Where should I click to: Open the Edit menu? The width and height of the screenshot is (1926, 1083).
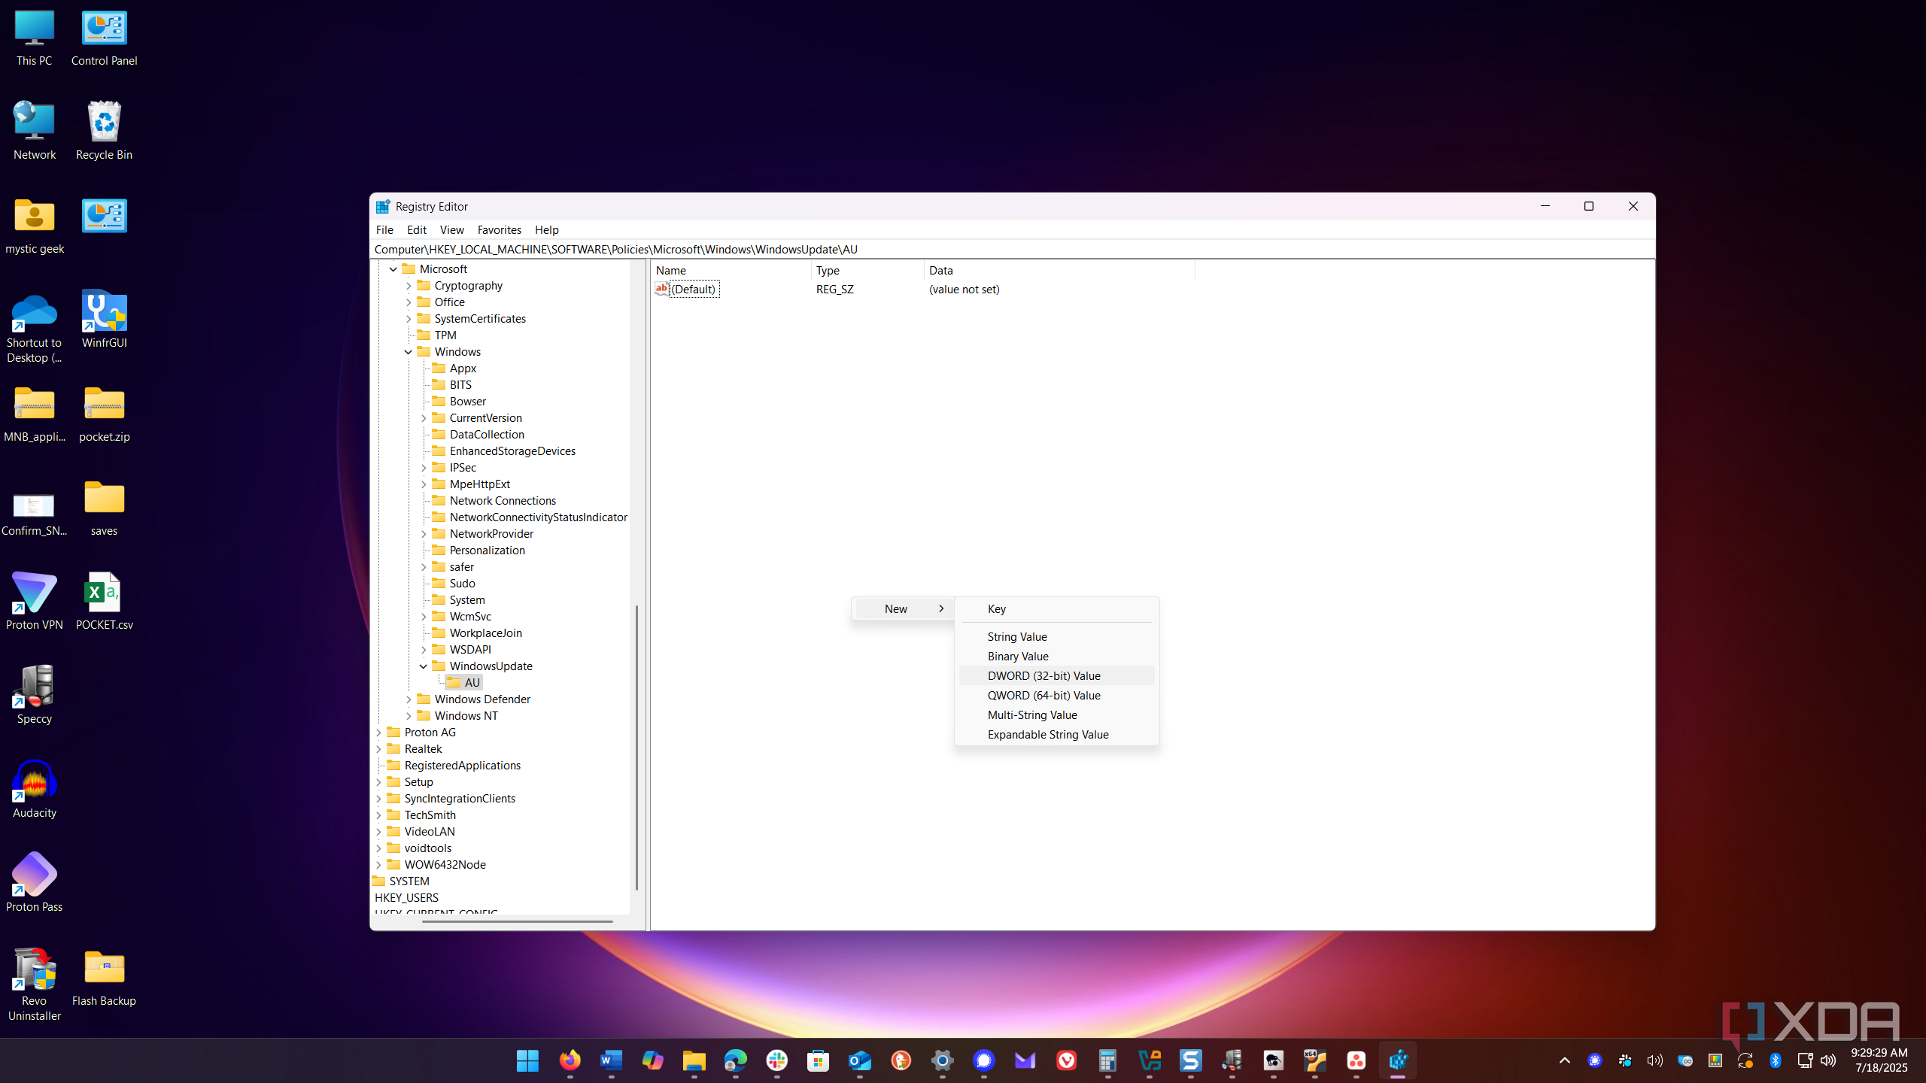point(416,229)
